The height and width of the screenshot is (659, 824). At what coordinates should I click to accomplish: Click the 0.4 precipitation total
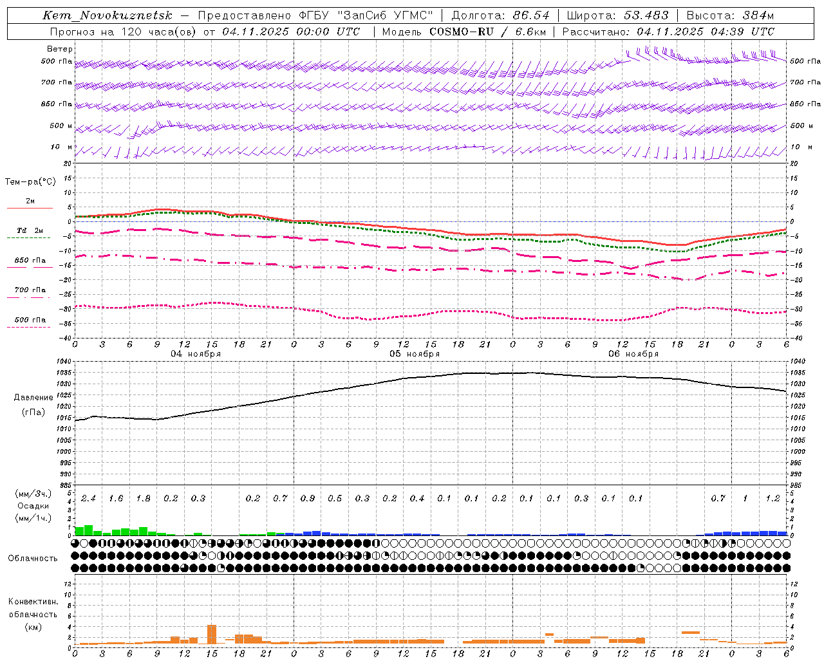(x=417, y=498)
